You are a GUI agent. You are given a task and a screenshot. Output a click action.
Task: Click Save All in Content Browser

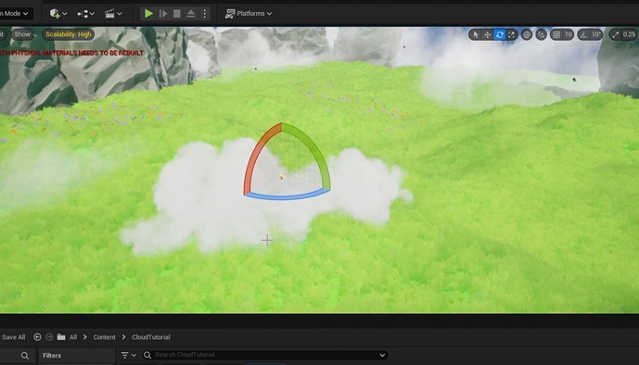coord(13,337)
